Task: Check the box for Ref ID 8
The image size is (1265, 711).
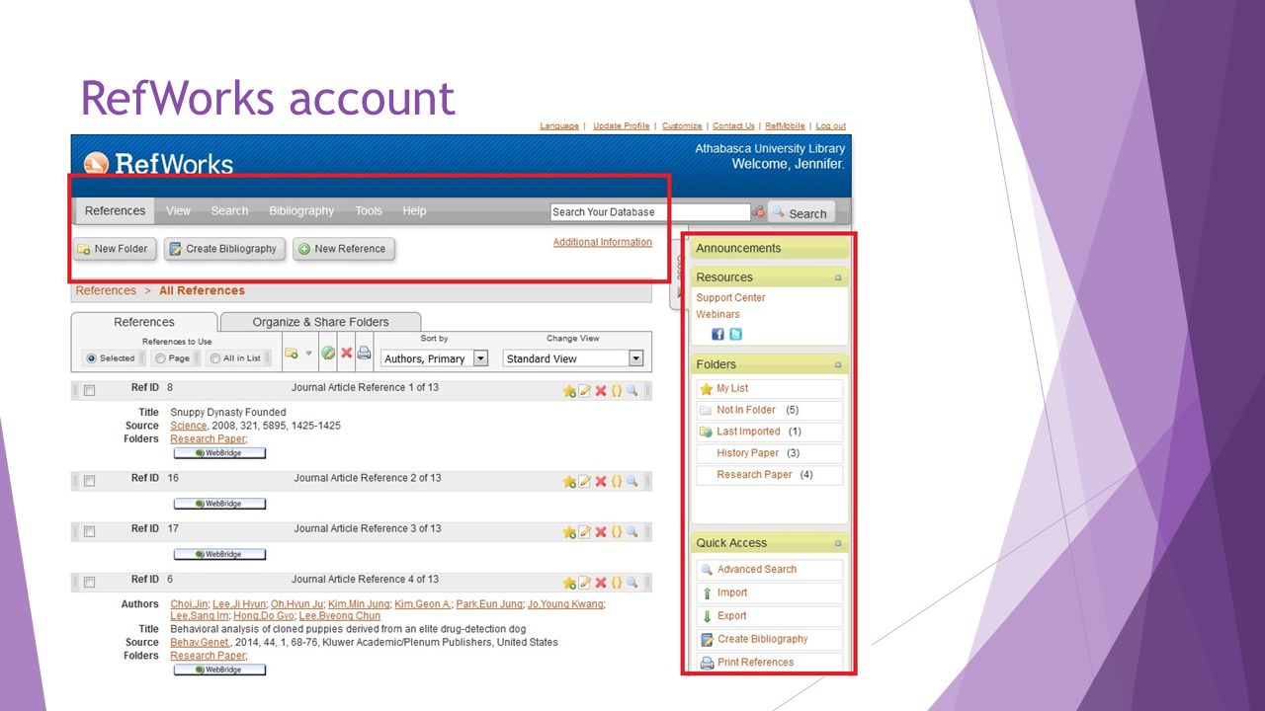Action: click(x=89, y=391)
